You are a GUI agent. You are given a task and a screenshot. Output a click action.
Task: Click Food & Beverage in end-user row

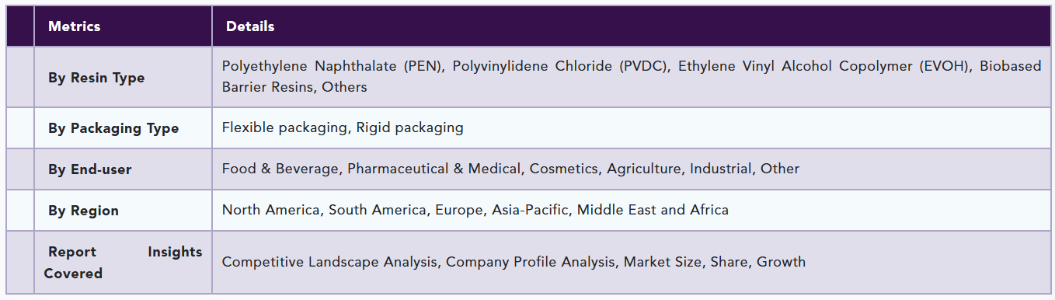[x=280, y=169]
